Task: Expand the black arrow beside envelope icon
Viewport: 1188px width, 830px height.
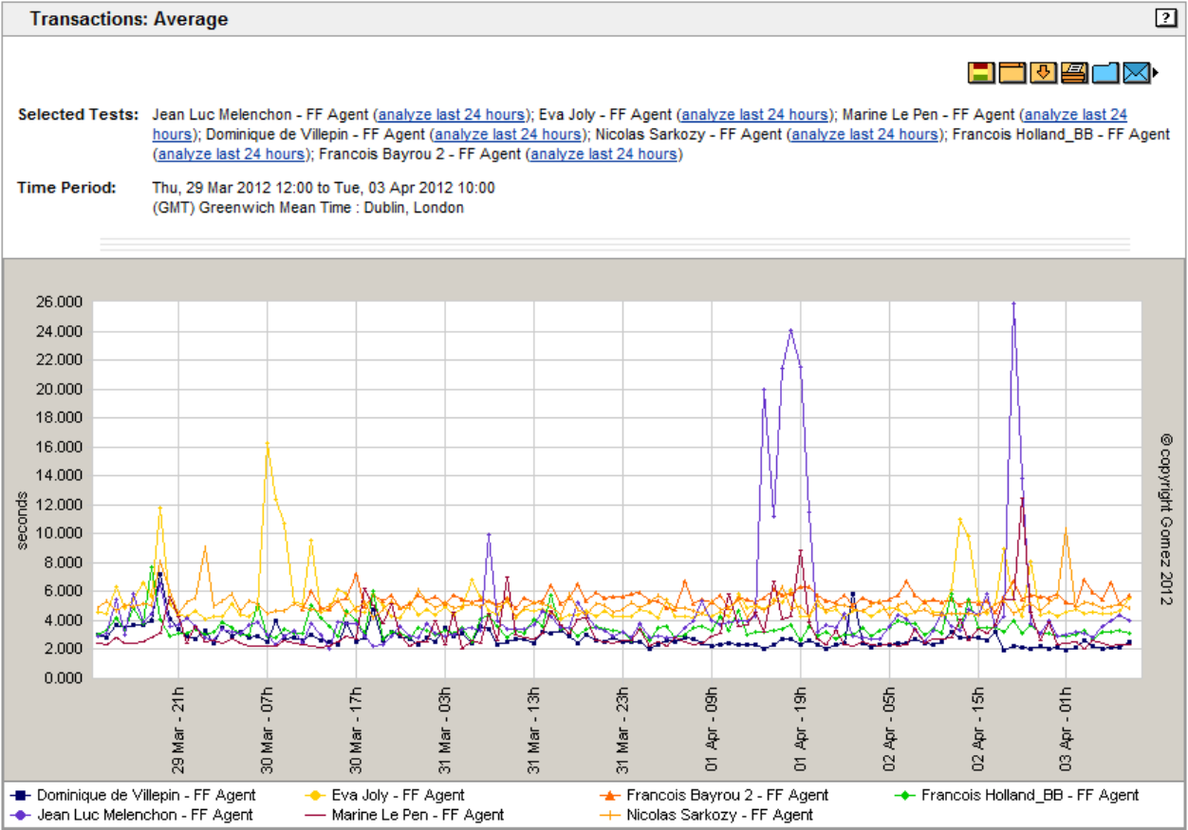Action: [1156, 72]
